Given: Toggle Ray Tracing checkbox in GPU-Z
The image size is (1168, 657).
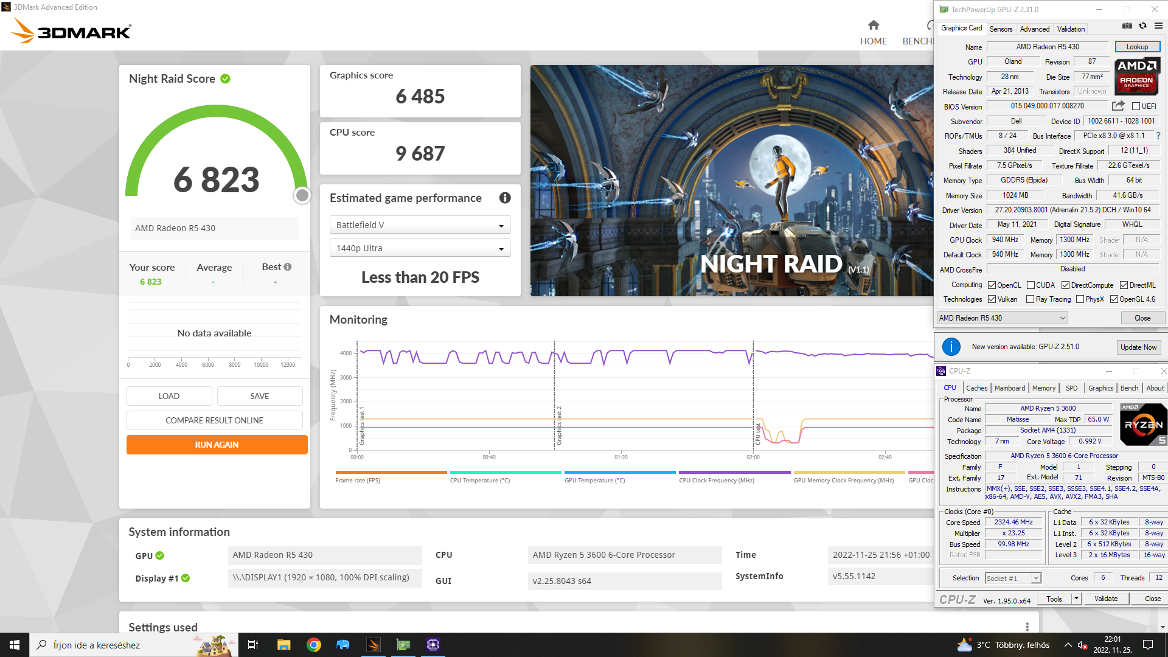Looking at the screenshot, I should point(1031,299).
